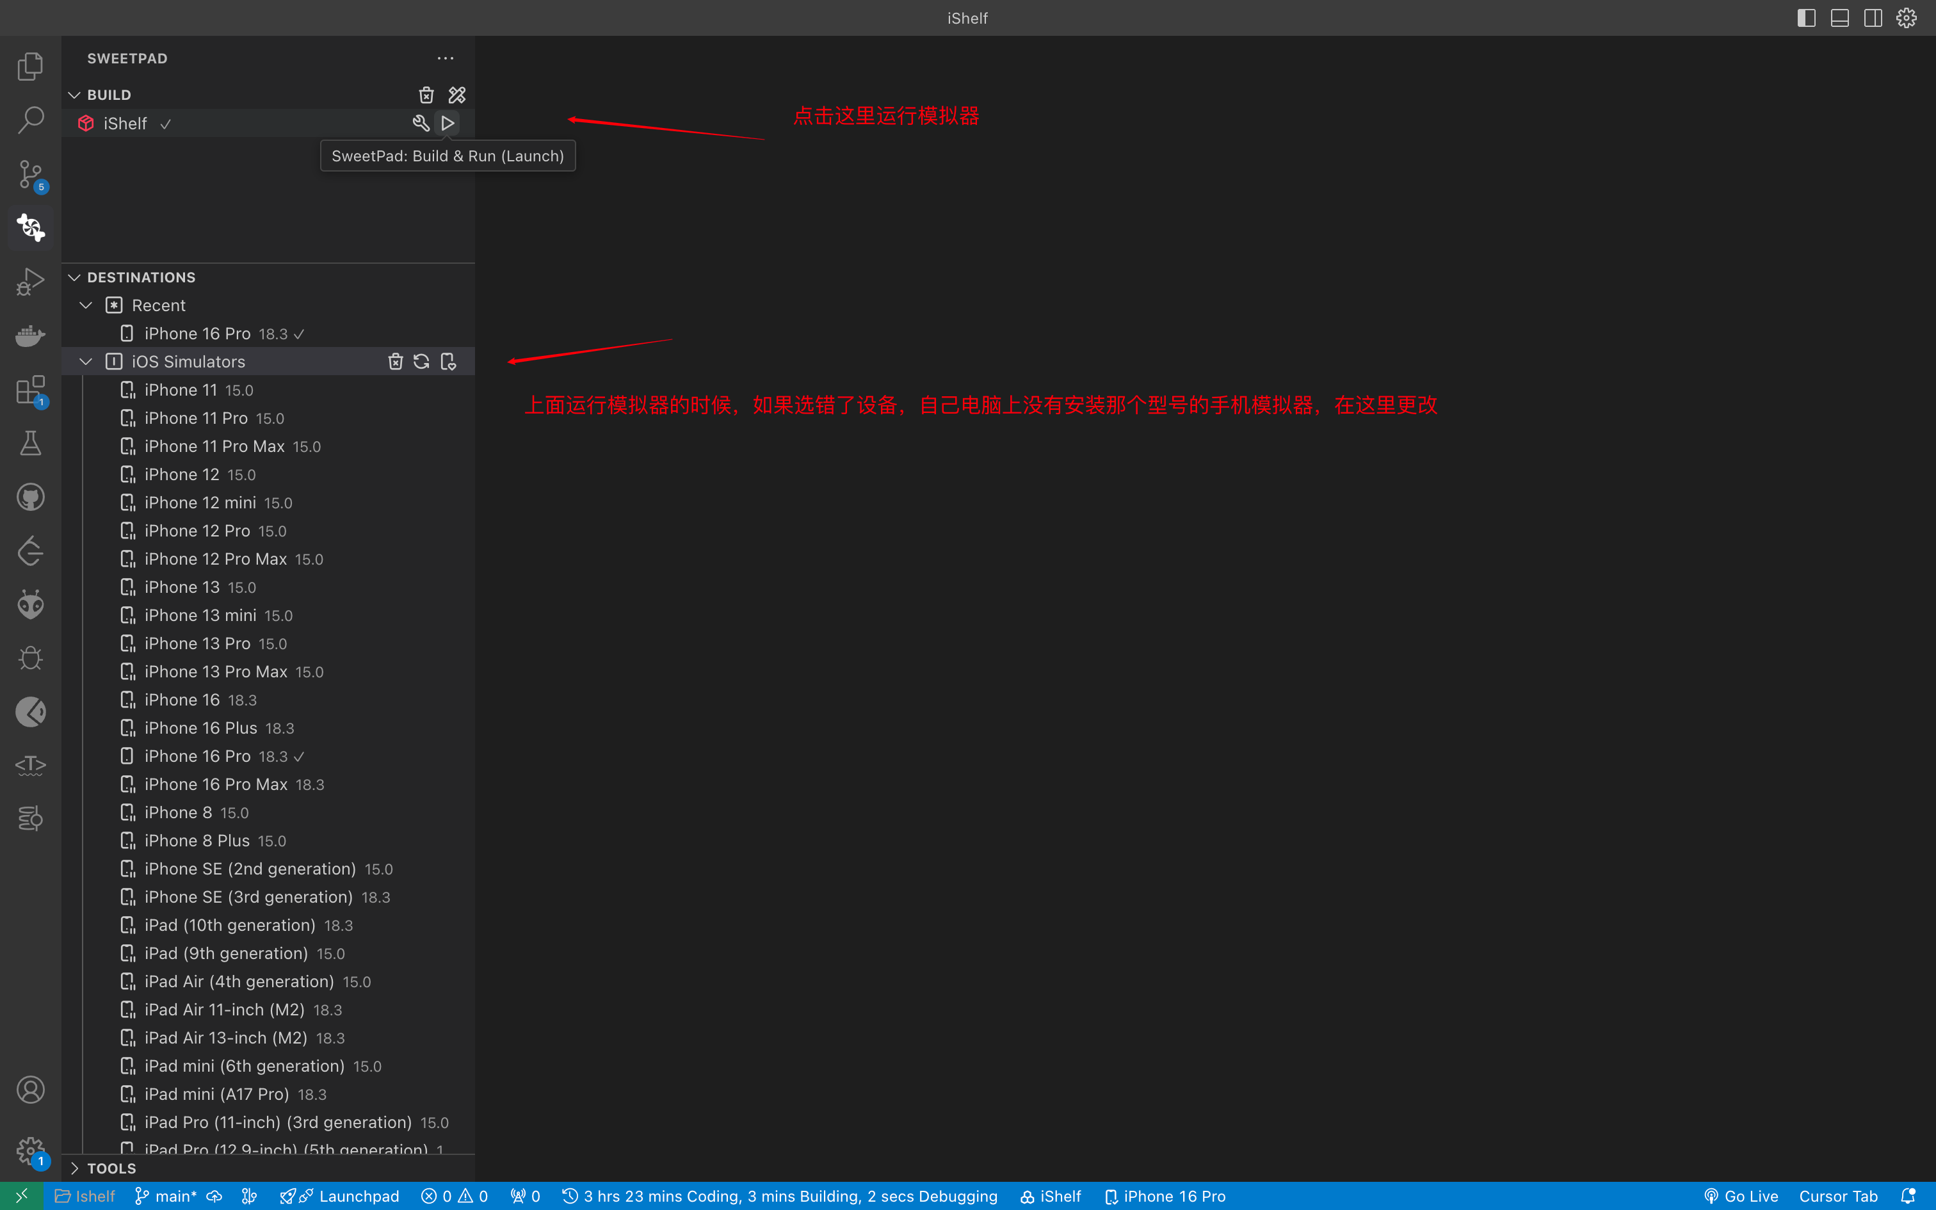1936x1210 pixels.
Task: Toggle the secondary side bar layout button
Action: coord(1873,18)
